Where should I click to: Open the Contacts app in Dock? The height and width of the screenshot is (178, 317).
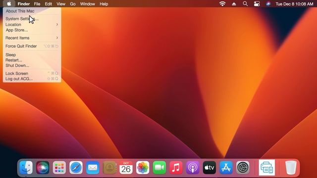tap(109, 168)
